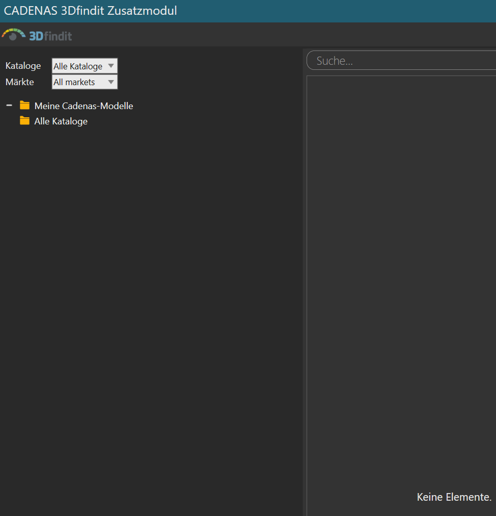Click the 3Dfindit logo text
496x516 pixels.
pyautogui.click(x=50, y=36)
